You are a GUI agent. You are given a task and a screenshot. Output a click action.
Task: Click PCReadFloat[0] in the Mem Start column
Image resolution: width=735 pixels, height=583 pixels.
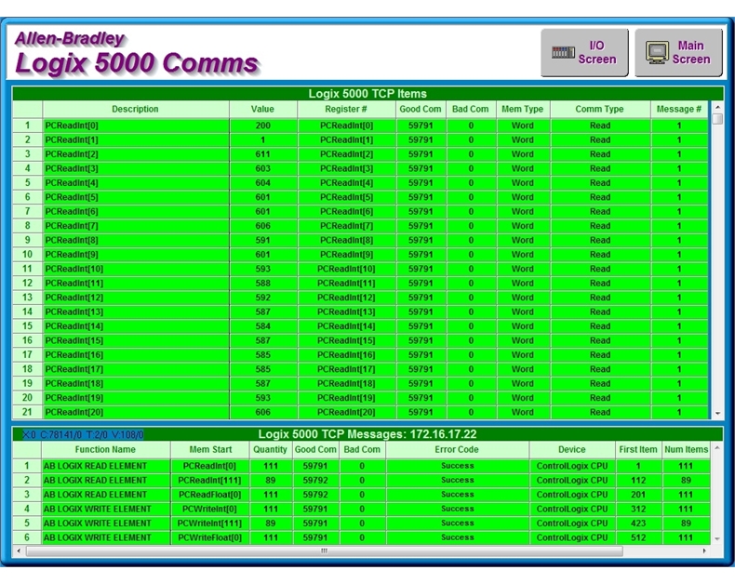(x=210, y=495)
